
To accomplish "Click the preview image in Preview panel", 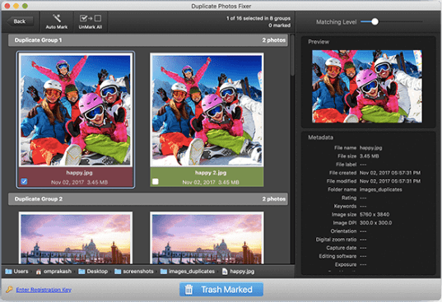I will pos(367,86).
